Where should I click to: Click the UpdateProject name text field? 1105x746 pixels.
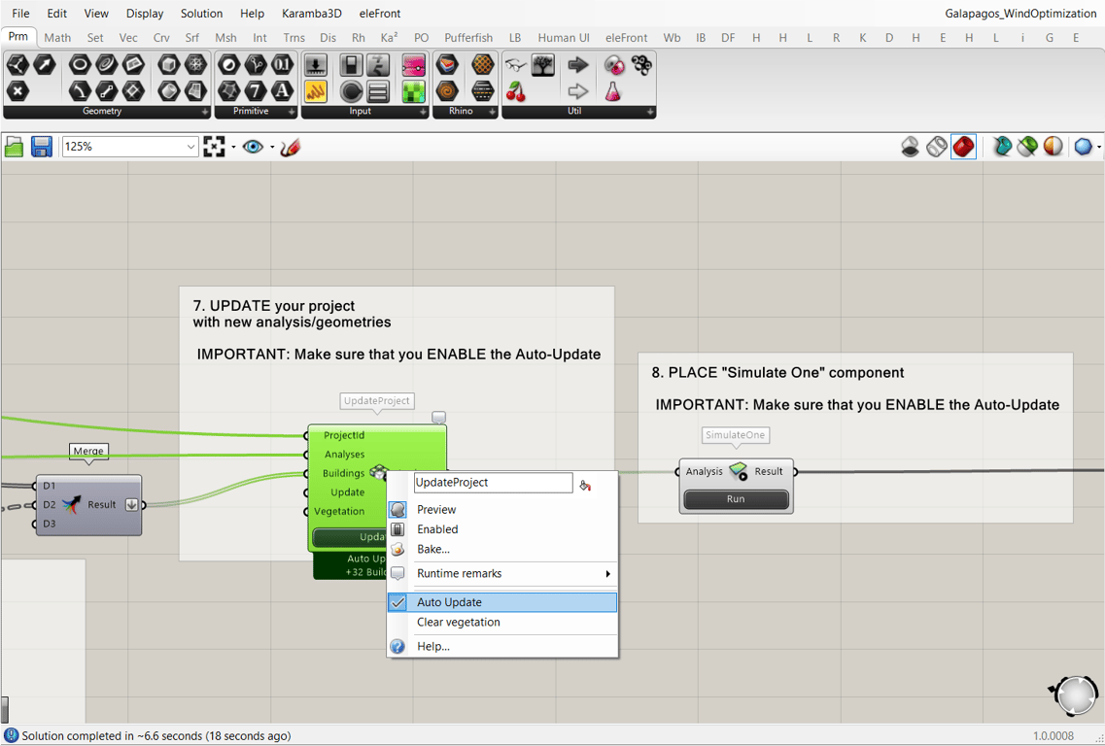coord(494,483)
